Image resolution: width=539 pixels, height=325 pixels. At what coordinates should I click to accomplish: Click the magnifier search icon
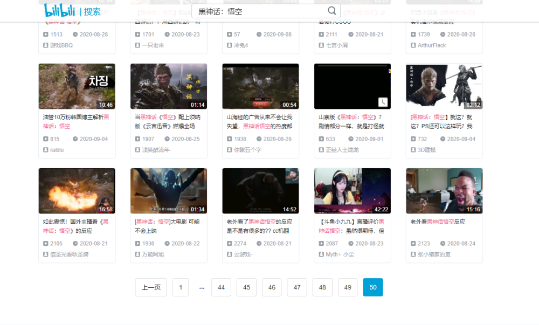tap(331, 11)
